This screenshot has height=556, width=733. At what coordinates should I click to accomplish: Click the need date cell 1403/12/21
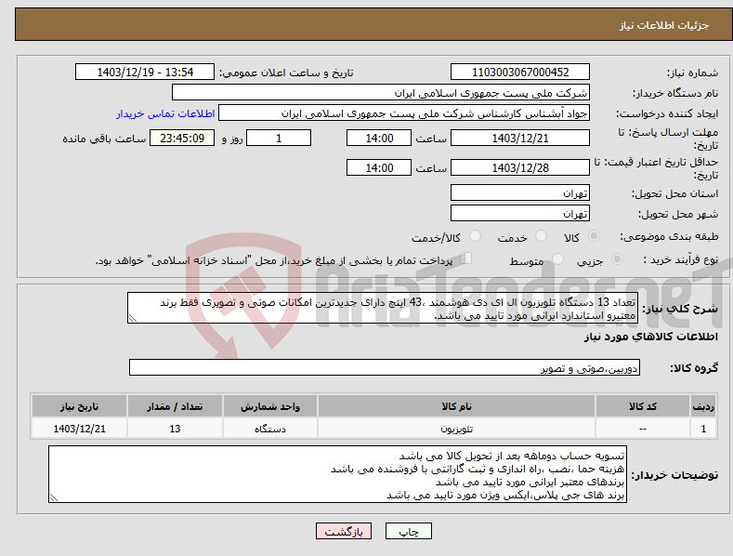coord(79,429)
